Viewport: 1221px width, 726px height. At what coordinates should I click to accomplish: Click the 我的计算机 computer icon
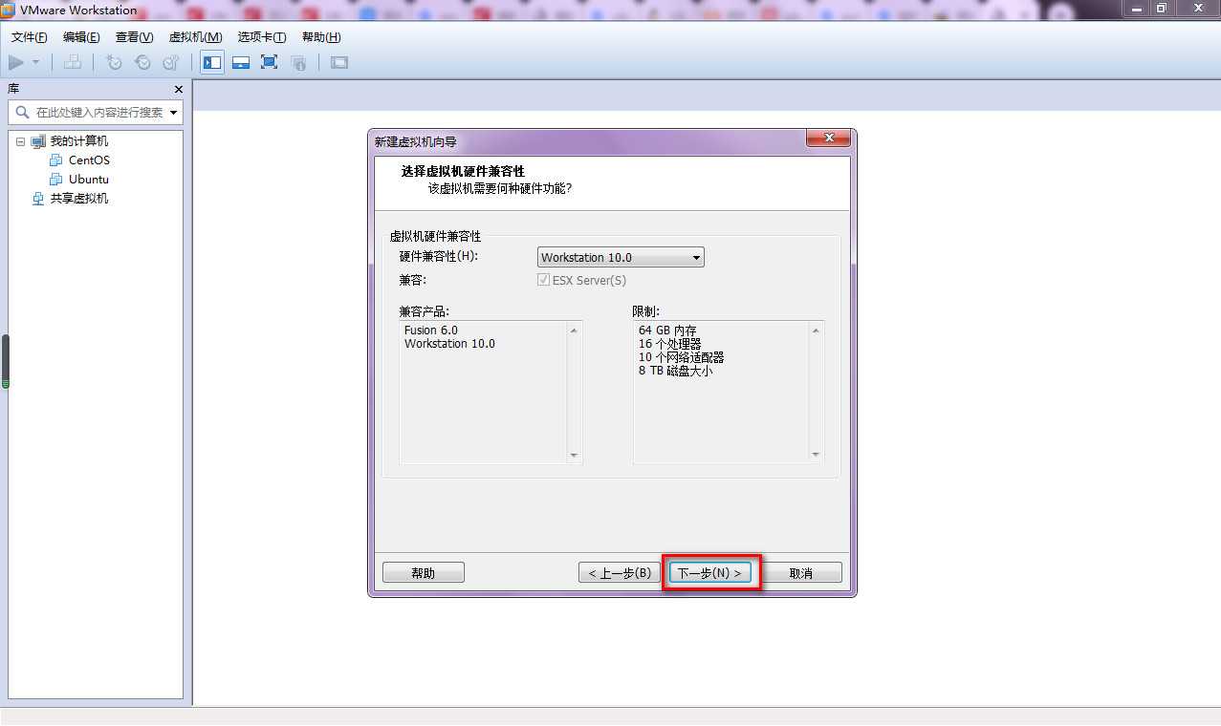[38, 141]
